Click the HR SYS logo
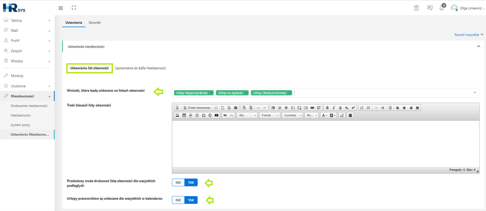Image resolution: width=486 pixels, height=211 pixels. coord(14,8)
